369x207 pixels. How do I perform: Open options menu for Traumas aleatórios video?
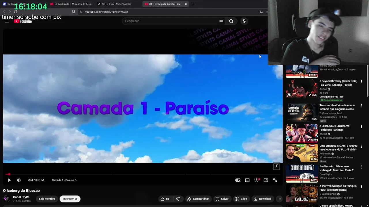point(361,106)
